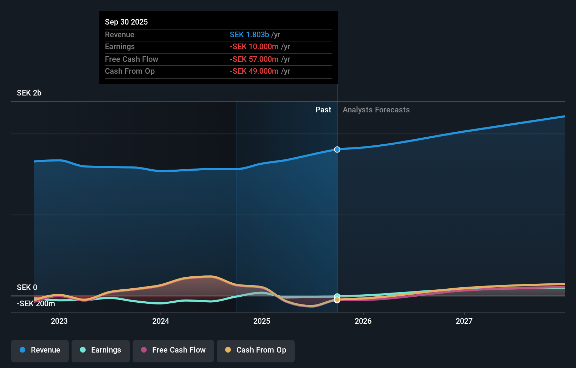
Task: Click the Earnings row in the tooltip
Action: tap(218, 46)
